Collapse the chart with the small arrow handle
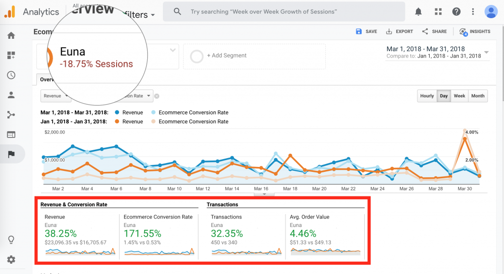The height and width of the screenshot is (274, 504). click(x=264, y=194)
